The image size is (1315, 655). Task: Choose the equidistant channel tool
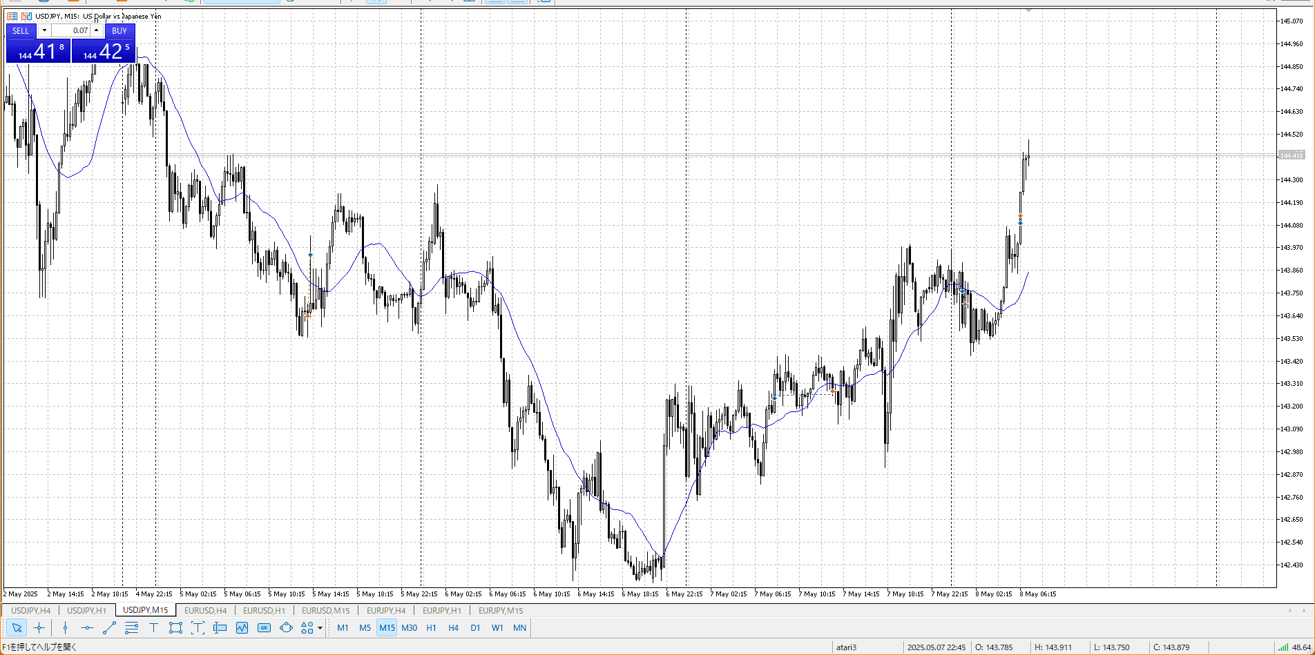coord(131,627)
